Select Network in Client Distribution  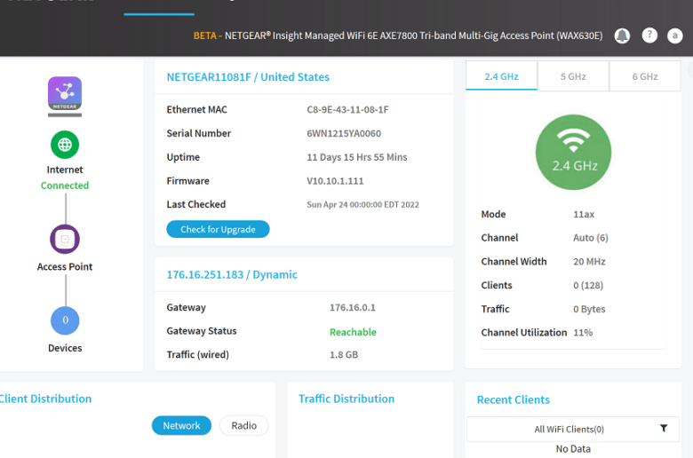point(181,425)
